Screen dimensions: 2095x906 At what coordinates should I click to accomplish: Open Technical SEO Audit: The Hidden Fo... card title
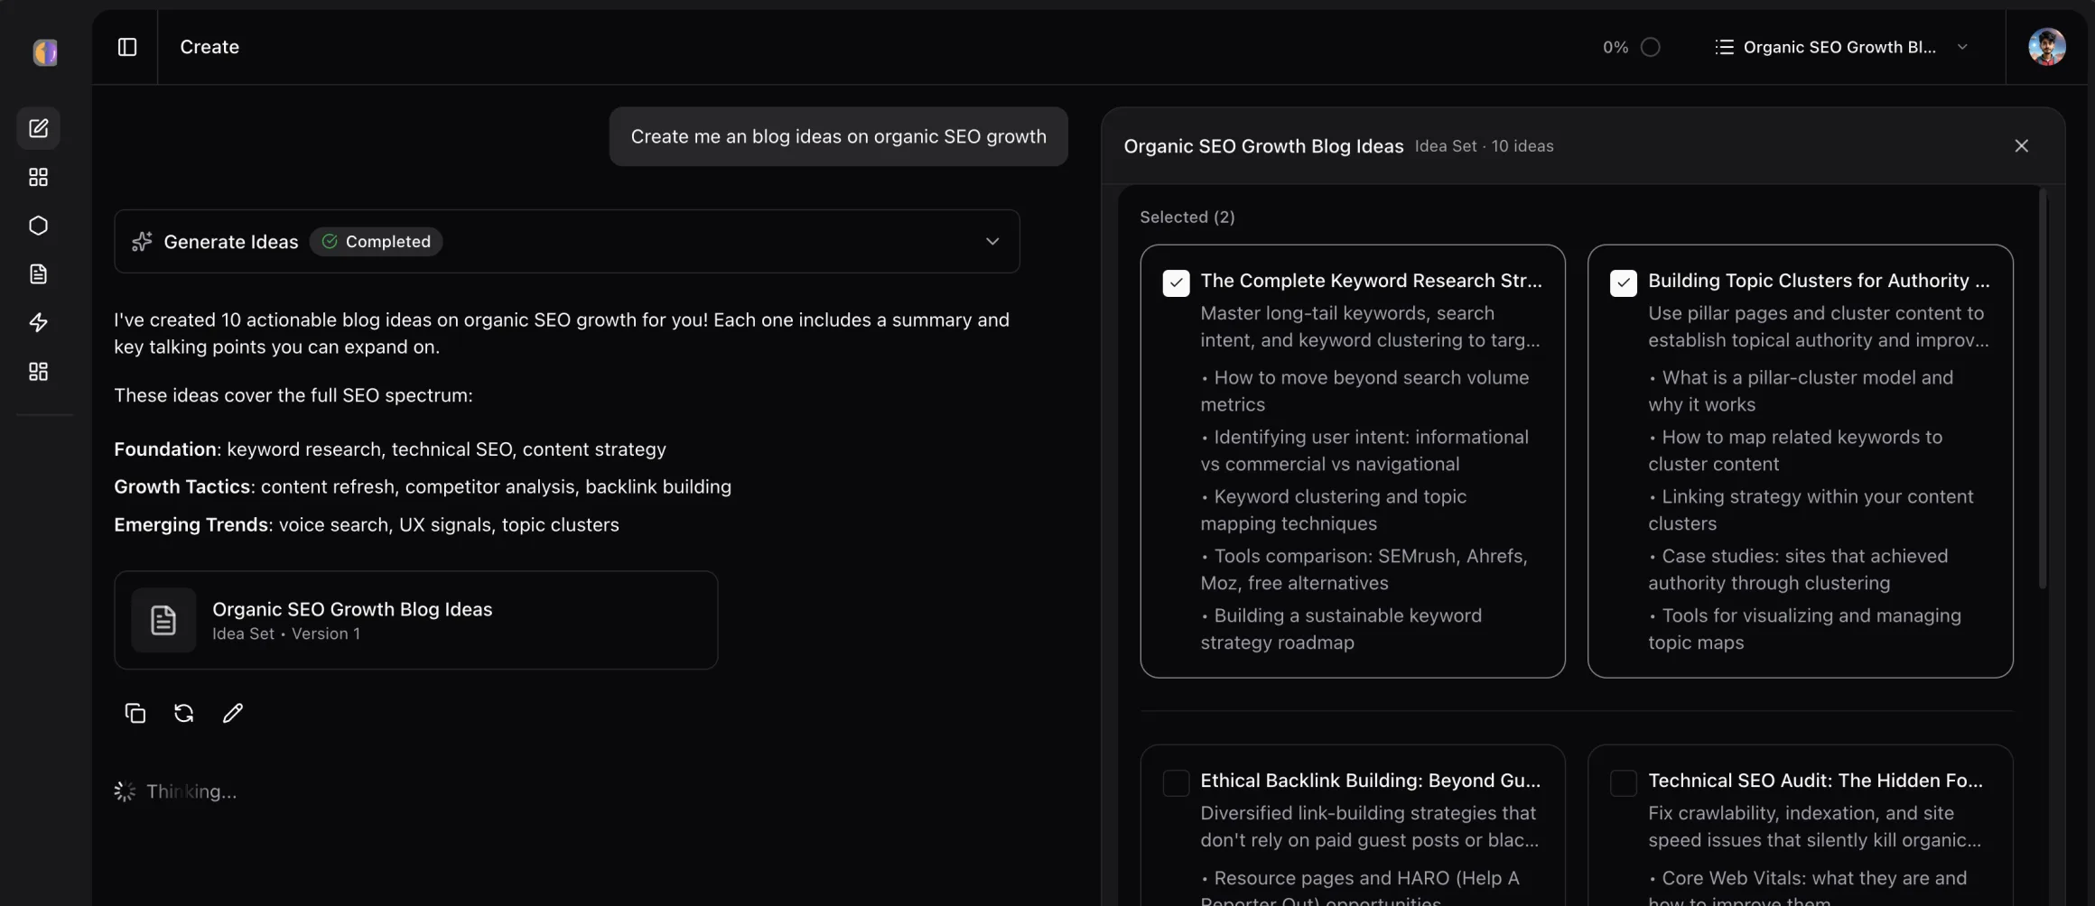pos(1815,781)
